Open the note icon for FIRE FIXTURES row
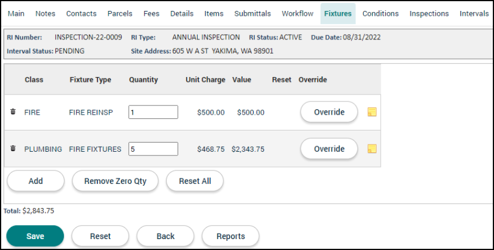The height and width of the screenshot is (250, 494). coord(372,149)
